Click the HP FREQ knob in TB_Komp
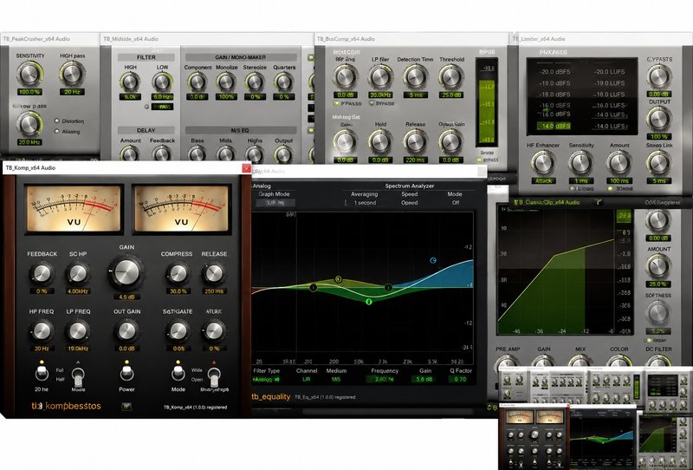The width and height of the screenshot is (693, 470). pos(42,331)
